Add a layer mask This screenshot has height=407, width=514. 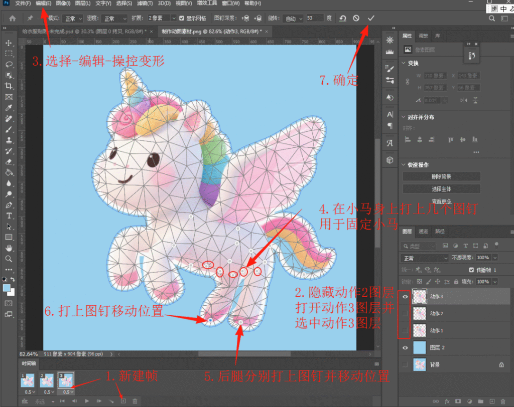click(458, 401)
